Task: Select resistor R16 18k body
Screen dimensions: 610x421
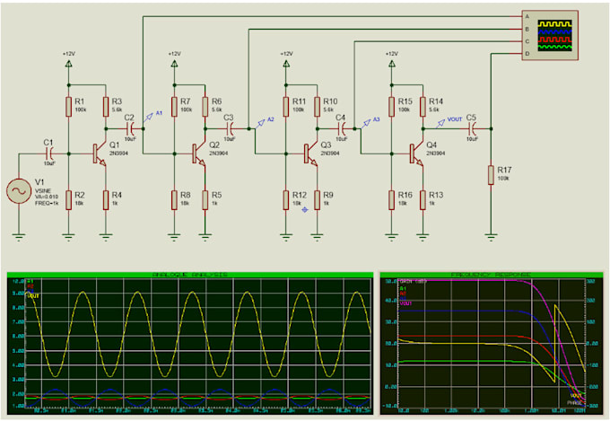Action: click(392, 200)
